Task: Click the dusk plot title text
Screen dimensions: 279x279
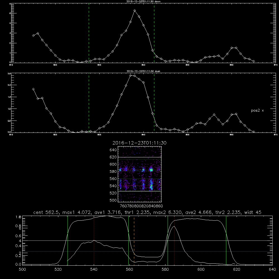Action: point(143,71)
